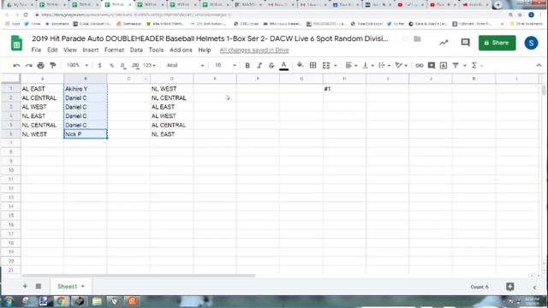The height and width of the screenshot is (308, 548).
Task: Star the document
Action: tap(405, 38)
